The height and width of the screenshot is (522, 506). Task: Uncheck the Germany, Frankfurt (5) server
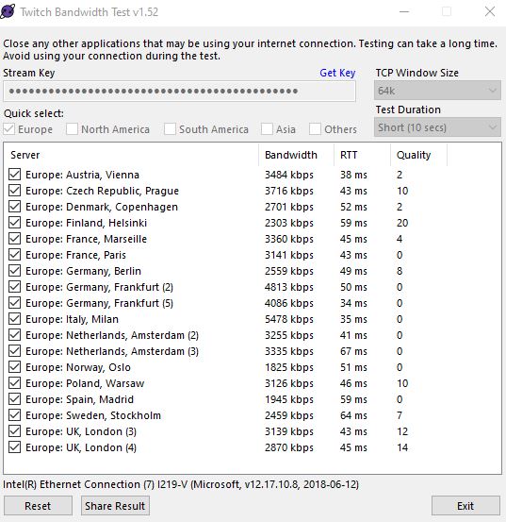(15, 303)
